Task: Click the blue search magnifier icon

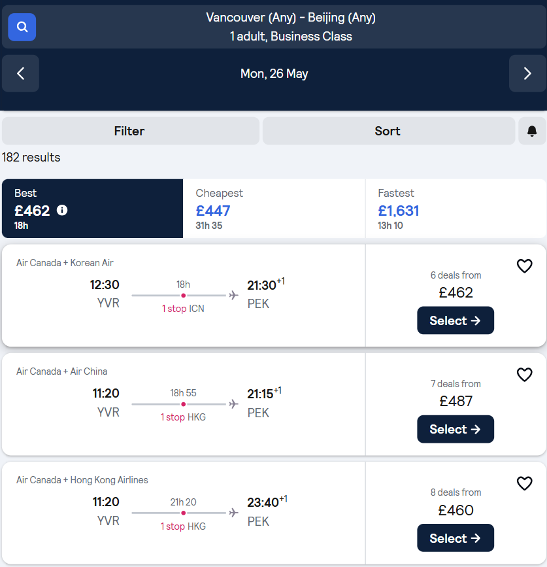Action: point(22,27)
